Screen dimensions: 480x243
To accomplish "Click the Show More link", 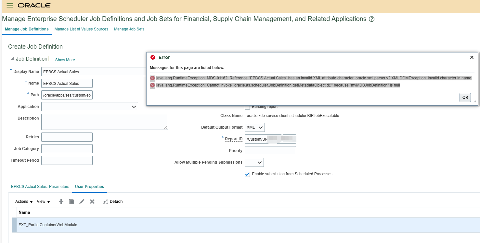I will [65, 60].
